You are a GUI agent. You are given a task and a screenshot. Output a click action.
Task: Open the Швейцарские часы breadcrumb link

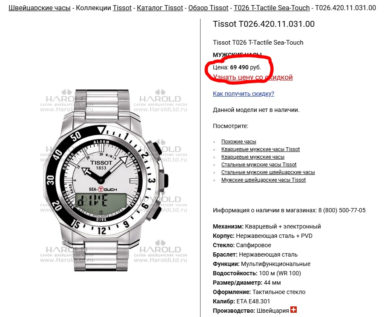[x=40, y=8]
